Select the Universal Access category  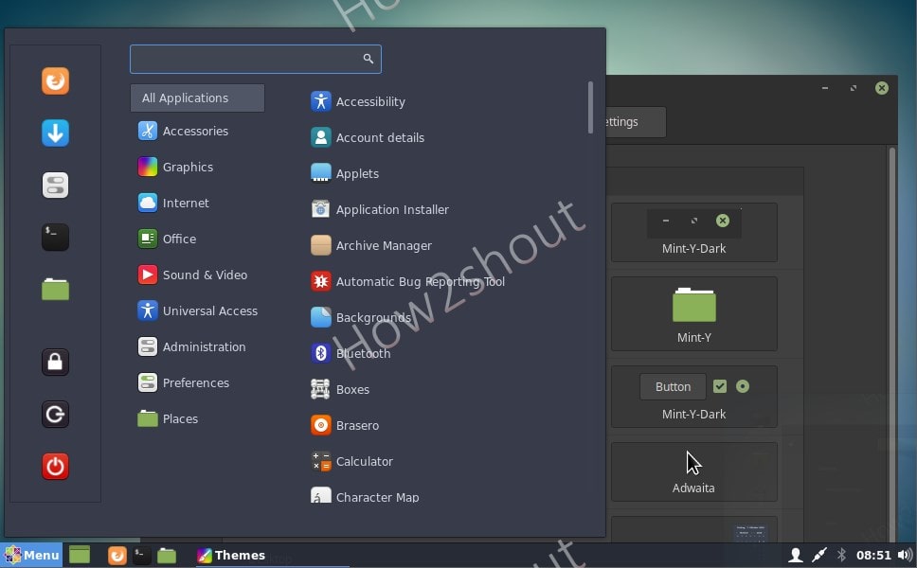tap(197, 311)
